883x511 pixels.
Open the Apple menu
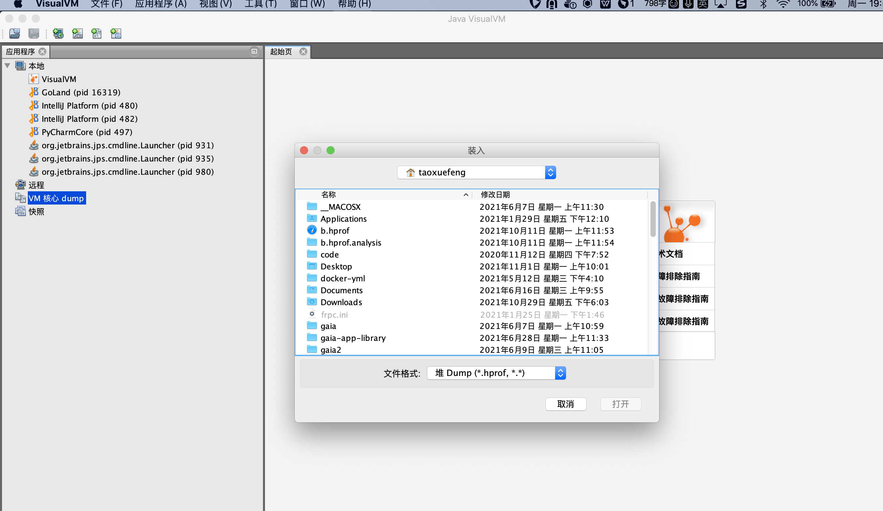18,4
